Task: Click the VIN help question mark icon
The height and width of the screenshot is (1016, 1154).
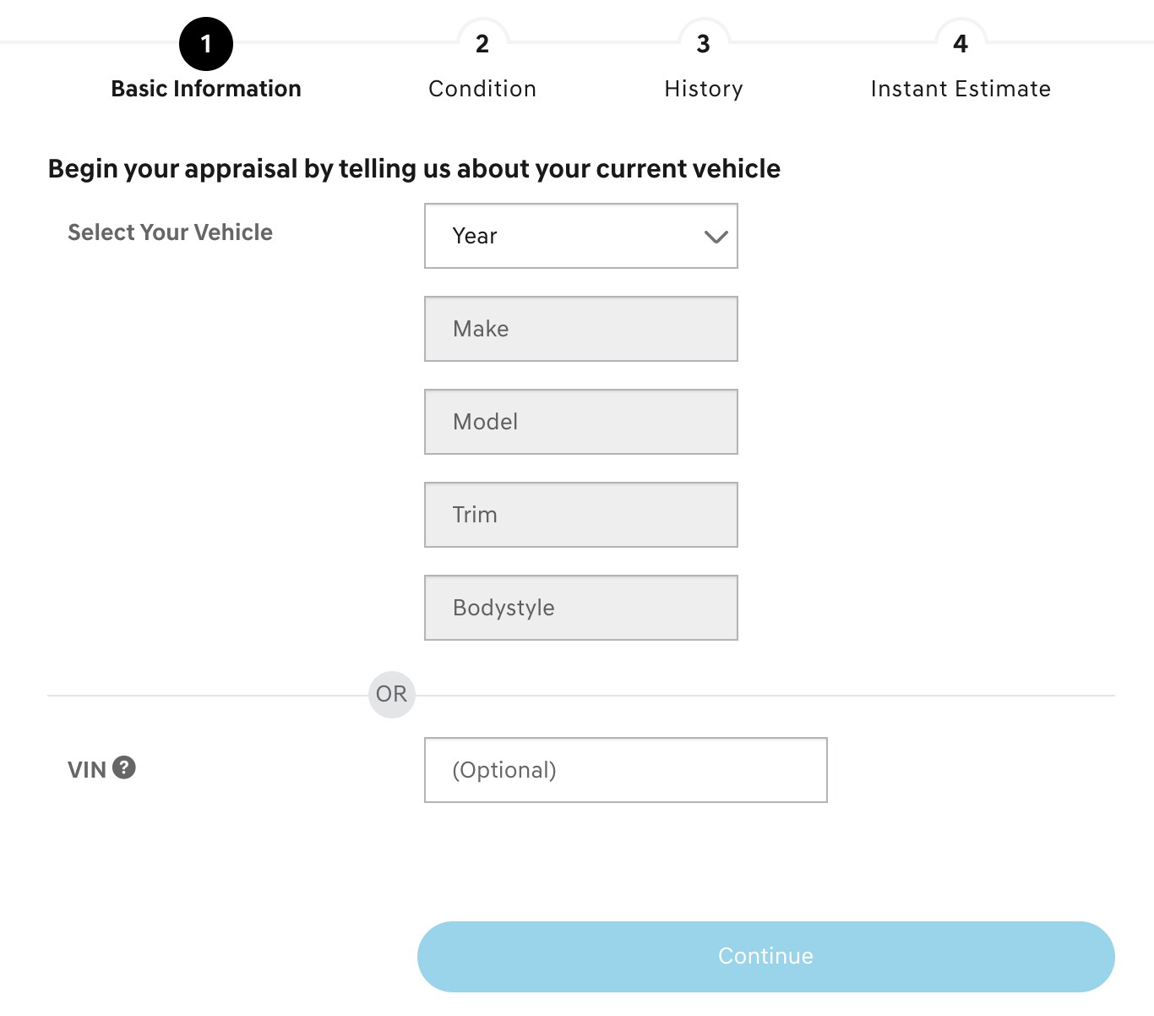Action: pyautogui.click(x=123, y=767)
